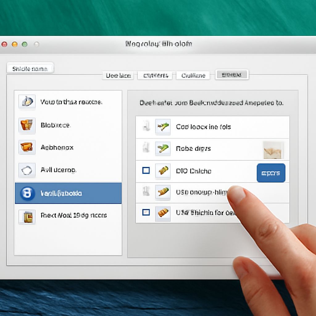Click the icon beside 'Fhext Noat 19dg'

tap(27, 217)
